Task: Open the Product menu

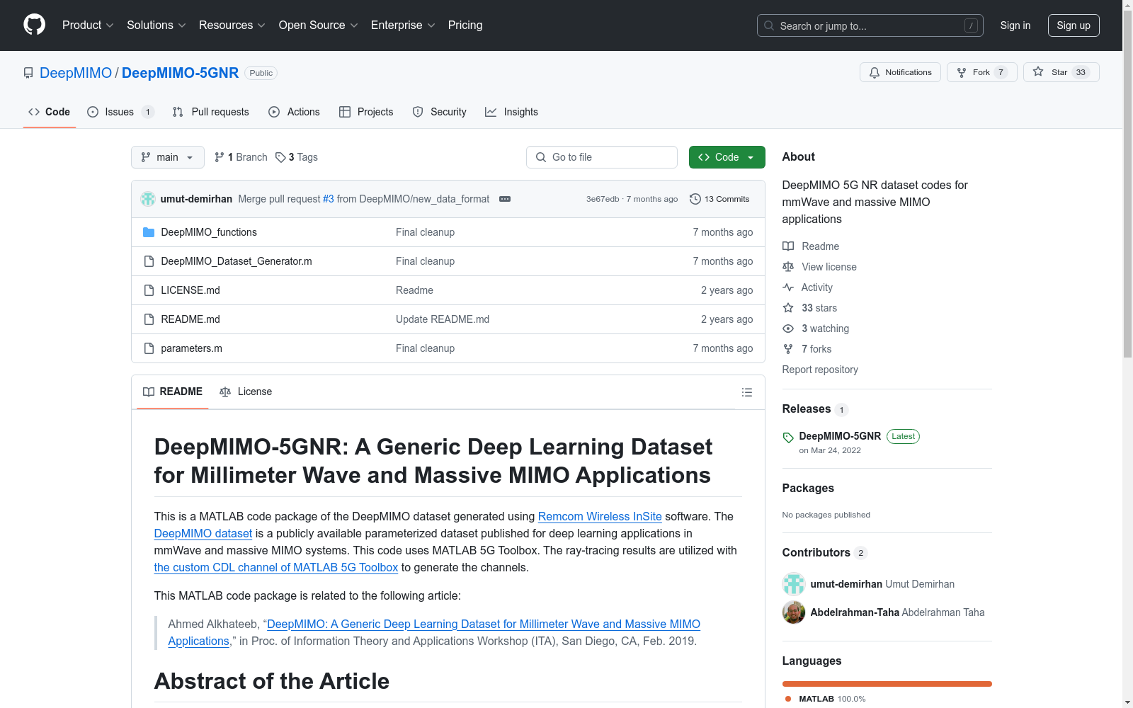Action: coord(86,25)
